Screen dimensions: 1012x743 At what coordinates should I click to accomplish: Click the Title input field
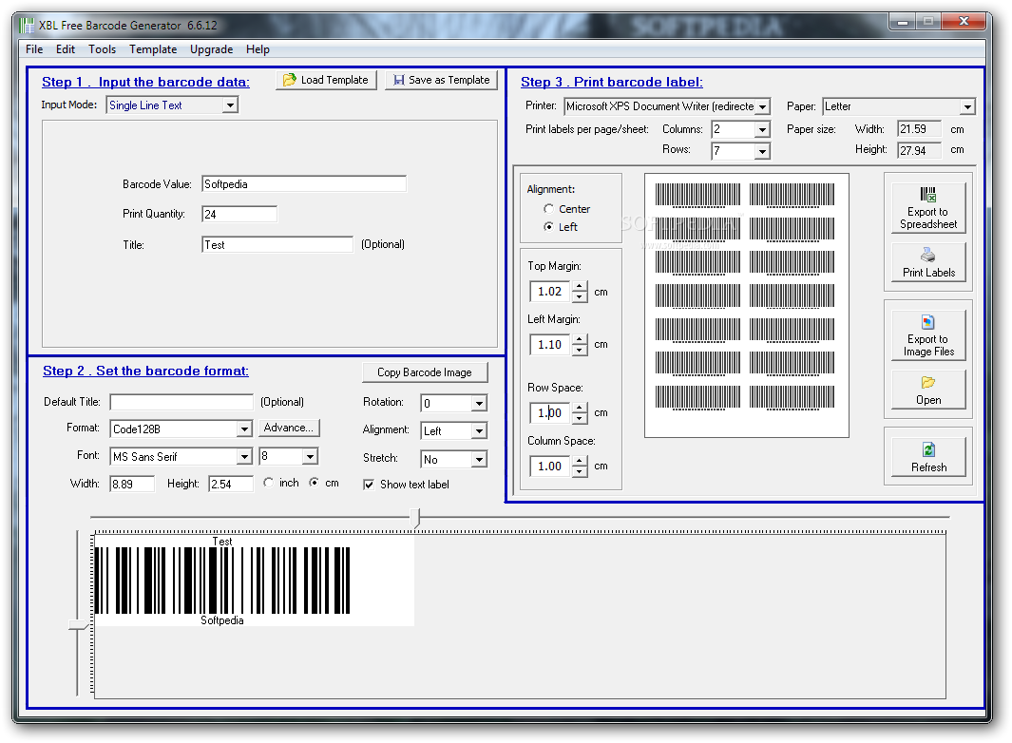point(277,244)
